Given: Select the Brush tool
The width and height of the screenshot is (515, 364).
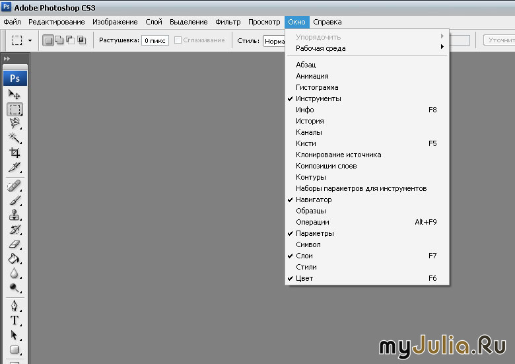Looking at the screenshot, I should click(x=15, y=200).
